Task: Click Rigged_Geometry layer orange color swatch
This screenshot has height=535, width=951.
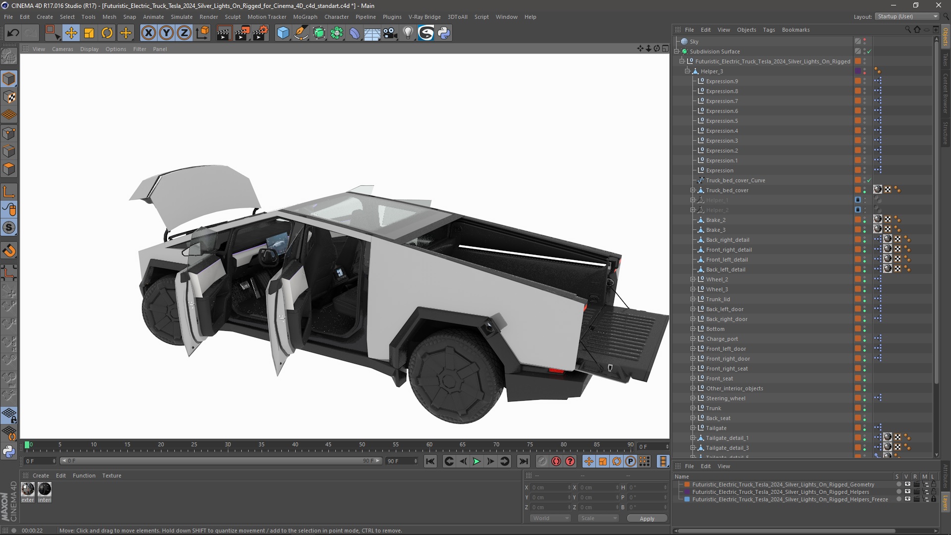Action: coord(687,484)
